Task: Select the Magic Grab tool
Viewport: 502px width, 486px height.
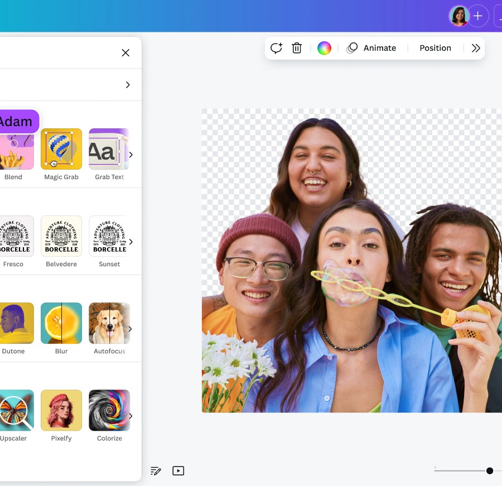Action: pyautogui.click(x=61, y=149)
